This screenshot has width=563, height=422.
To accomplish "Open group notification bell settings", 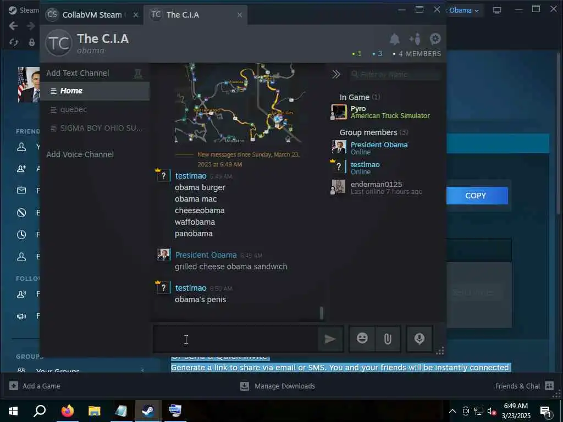I will [395, 39].
